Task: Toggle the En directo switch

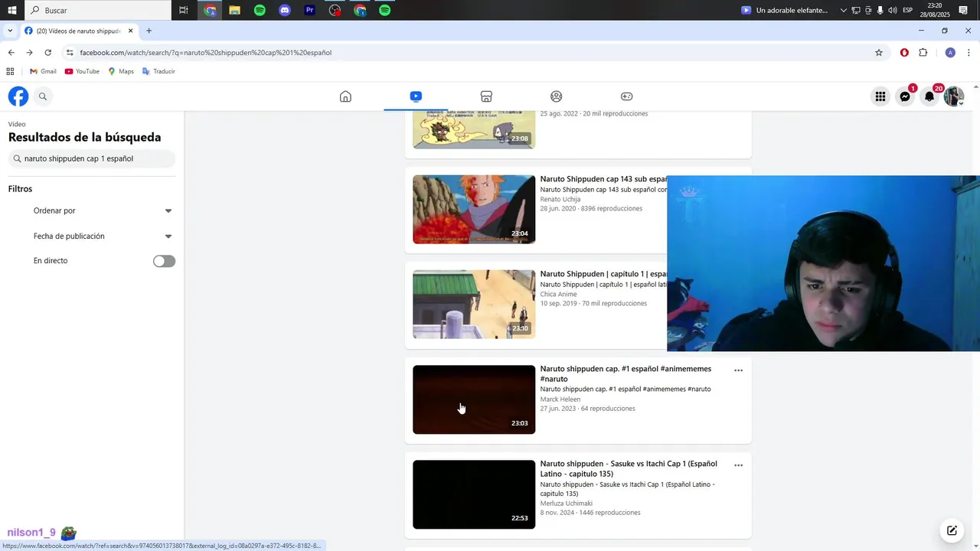Action: pos(164,261)
